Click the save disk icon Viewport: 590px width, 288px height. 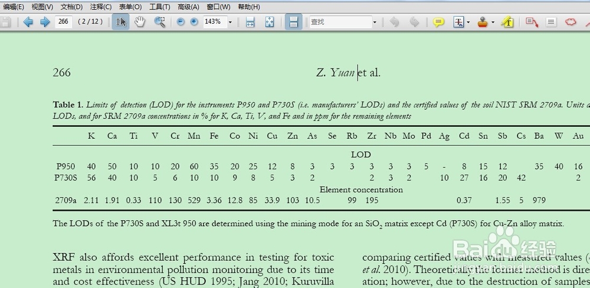point(5,22)
